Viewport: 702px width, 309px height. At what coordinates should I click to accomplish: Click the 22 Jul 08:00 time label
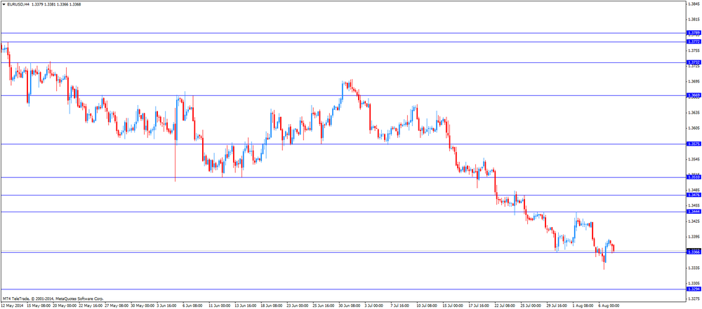506,305
